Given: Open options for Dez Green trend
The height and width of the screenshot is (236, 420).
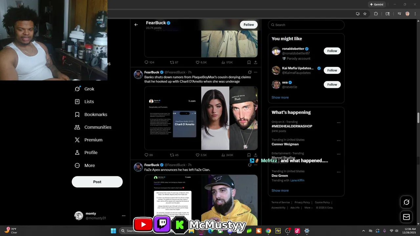Looking at the screenshot, I should pyautogui.click(x=339, y=172).
